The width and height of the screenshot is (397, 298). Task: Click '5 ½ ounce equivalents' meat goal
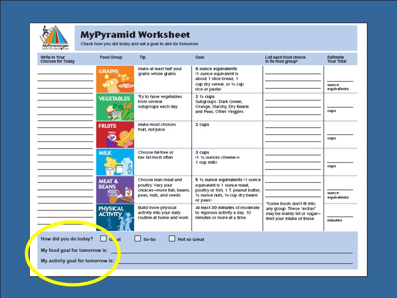219,180
